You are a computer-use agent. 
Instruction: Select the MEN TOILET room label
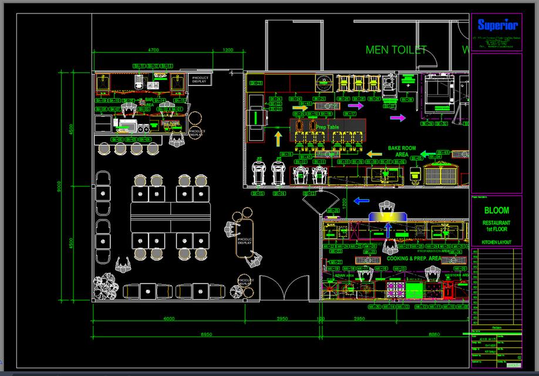pos(395,49)
